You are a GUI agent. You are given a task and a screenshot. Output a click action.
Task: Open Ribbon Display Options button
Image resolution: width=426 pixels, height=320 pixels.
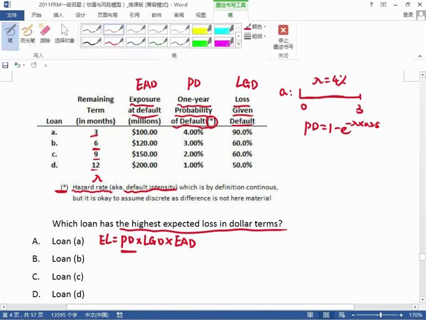coord(383,5)
